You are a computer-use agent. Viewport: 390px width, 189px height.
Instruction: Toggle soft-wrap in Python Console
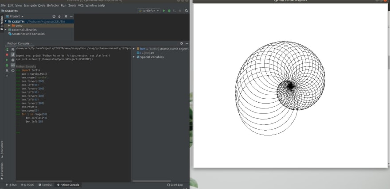[13, 50]
